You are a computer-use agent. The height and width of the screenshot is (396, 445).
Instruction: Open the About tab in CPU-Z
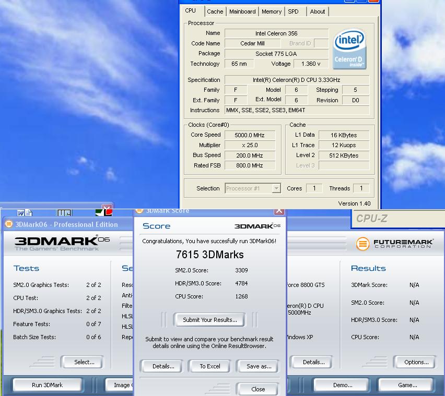(x=317, y=11)
